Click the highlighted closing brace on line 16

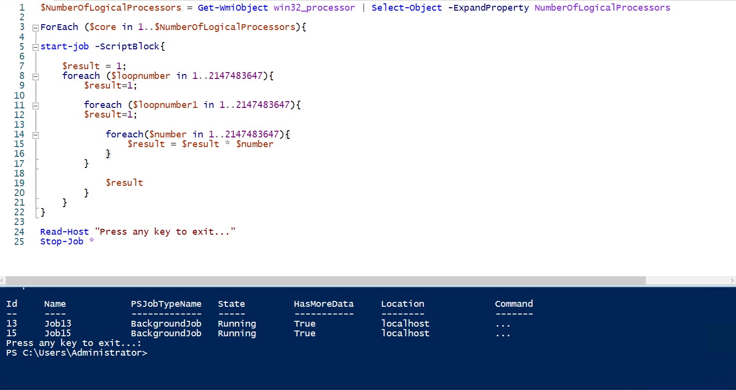coord(108,153)
